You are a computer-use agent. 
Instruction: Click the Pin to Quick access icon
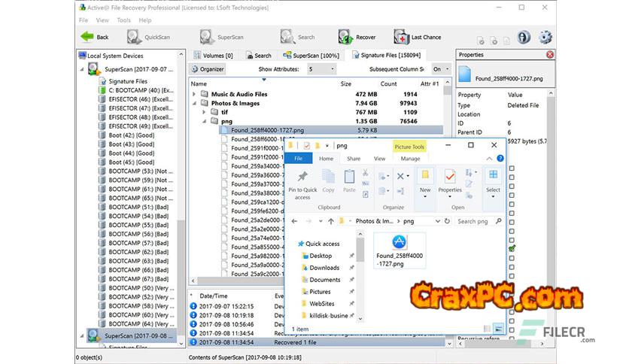(302, 177)
